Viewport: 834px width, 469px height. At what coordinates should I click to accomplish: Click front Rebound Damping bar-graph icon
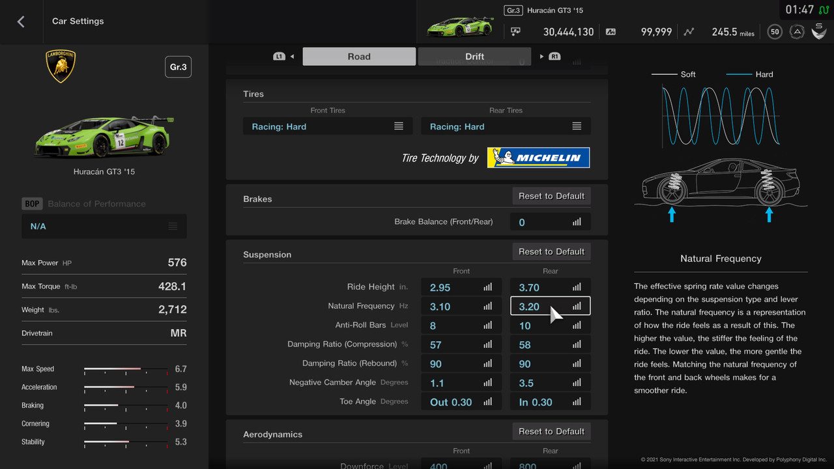coord(488,363)
